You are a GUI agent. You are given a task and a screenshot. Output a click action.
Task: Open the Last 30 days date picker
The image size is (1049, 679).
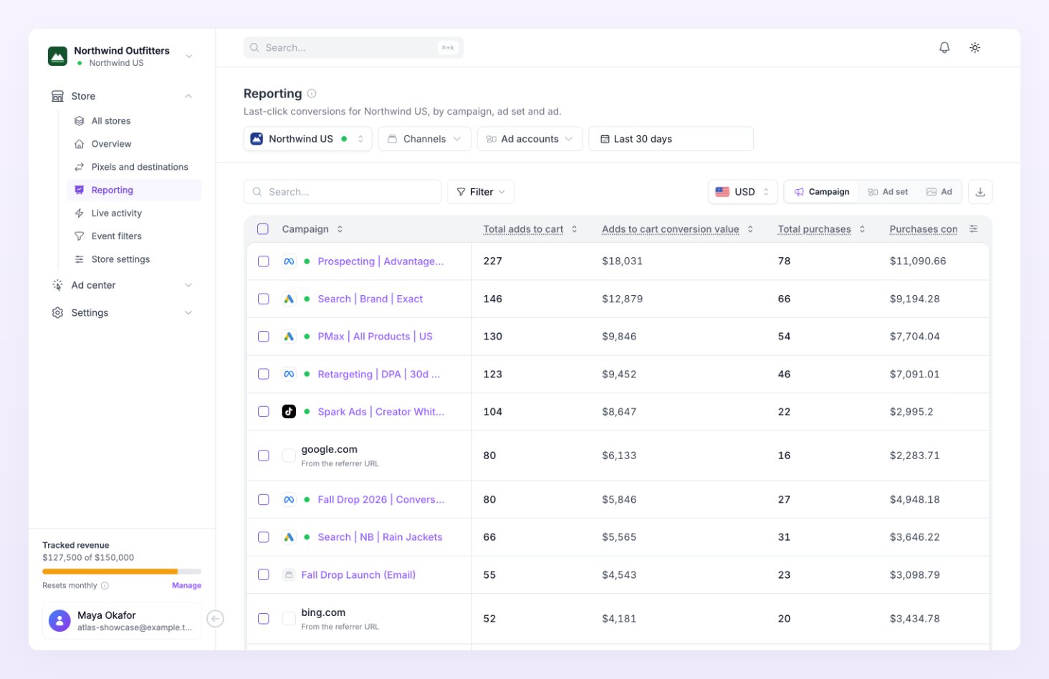(x=671, y=139)
